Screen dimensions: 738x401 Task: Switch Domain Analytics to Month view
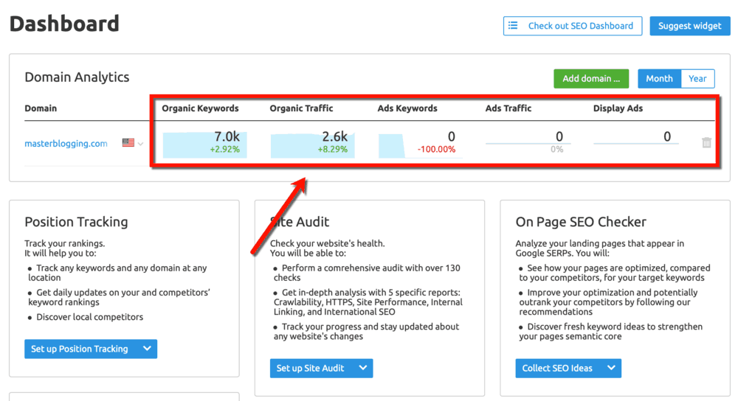659,79
